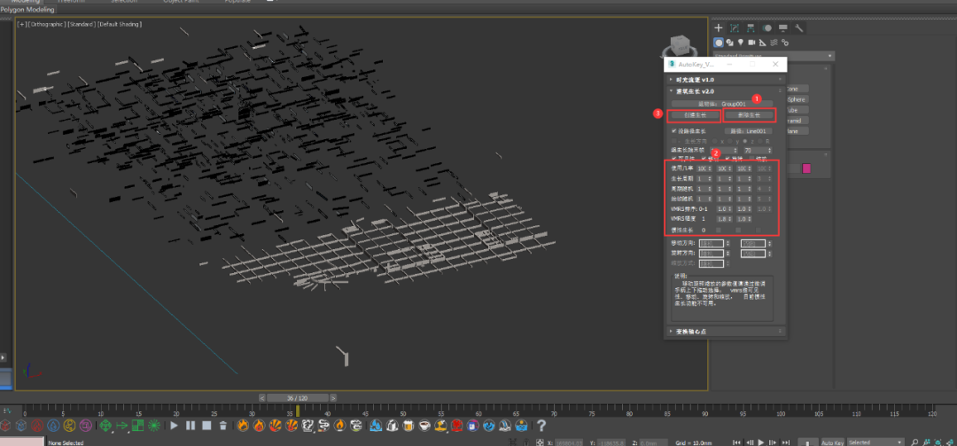Collapse the v2.0 rollout in AutoKey window

pyautogui.click(x=725, y=91)
